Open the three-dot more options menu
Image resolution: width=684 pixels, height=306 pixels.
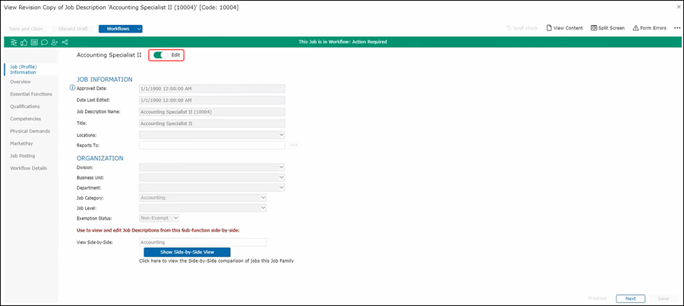point(676,28)
